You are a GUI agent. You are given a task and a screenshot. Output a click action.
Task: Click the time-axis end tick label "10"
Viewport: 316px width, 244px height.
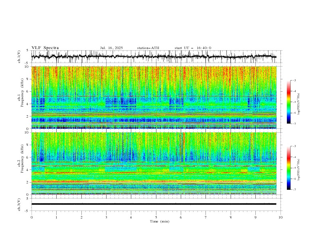pyautogui.click(x=280, y=217)
